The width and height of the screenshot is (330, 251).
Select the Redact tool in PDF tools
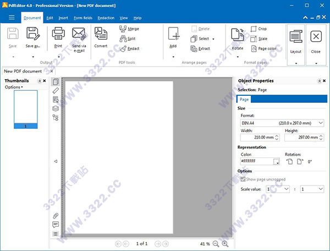(x=129, y=48)
